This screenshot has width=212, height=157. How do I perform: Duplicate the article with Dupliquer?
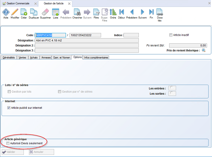(x=34, y=13)
